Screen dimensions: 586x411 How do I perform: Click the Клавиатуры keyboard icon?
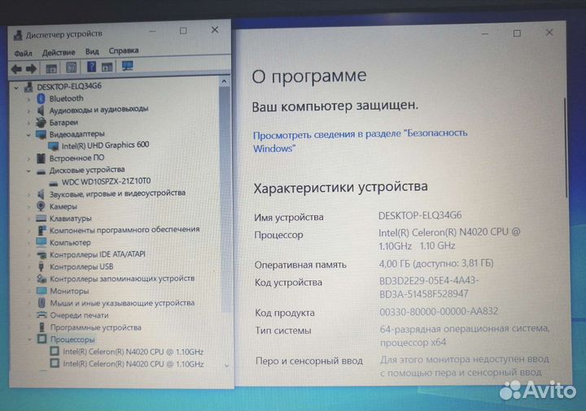[42, 218]
